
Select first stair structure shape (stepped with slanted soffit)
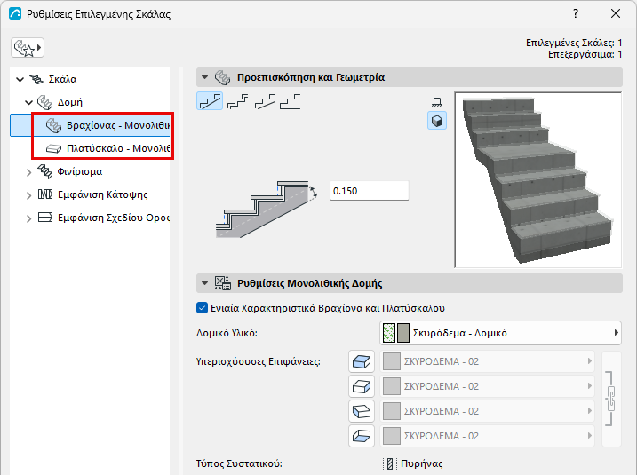pyautogui.click(x=210, y=101)
